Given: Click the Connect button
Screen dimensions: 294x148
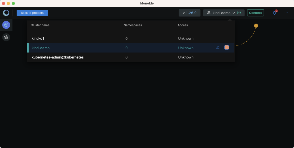Looking at the screenshot, I should 255,13.
